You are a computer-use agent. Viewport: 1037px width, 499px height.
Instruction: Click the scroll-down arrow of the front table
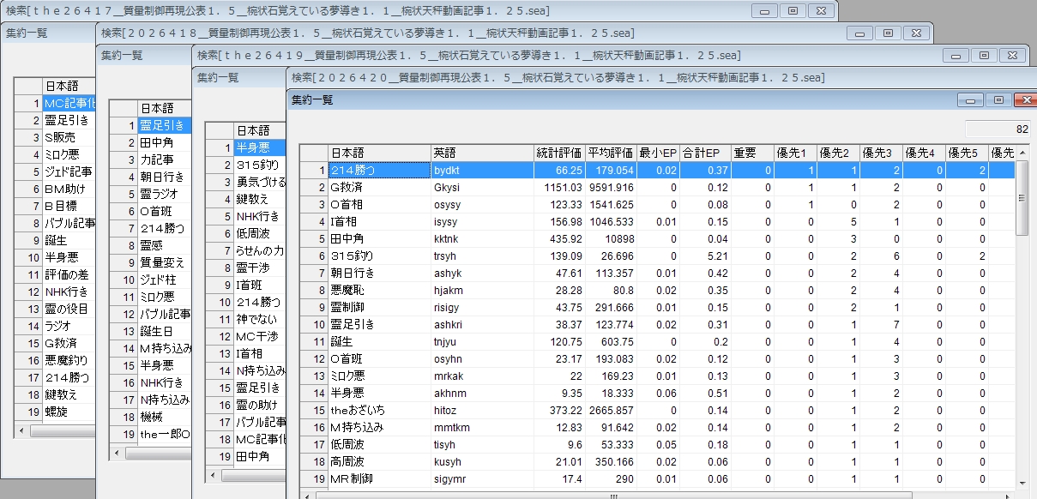tap(1021, 484)
